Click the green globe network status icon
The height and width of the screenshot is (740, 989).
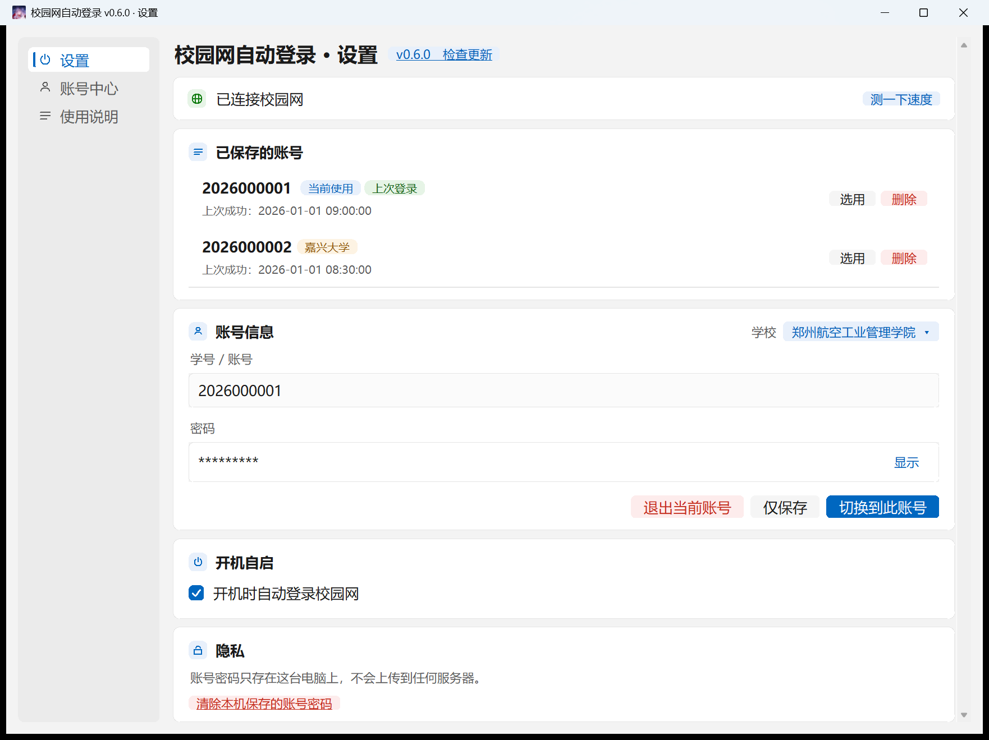(197, 99)
